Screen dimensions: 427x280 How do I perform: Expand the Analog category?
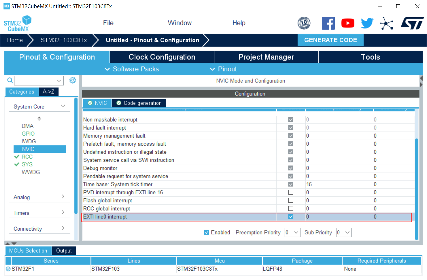[x=63, y=196]
